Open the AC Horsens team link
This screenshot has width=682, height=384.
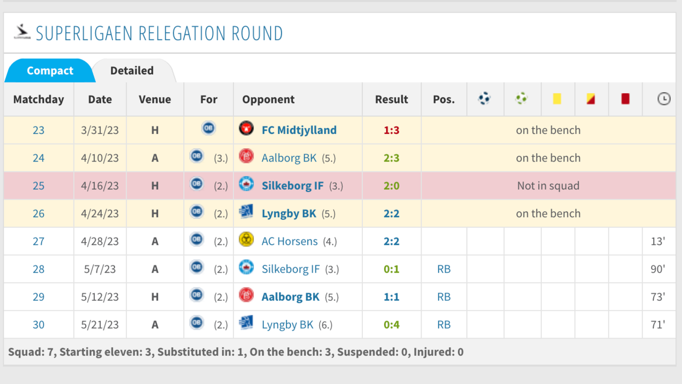click(x=289, y=241)
